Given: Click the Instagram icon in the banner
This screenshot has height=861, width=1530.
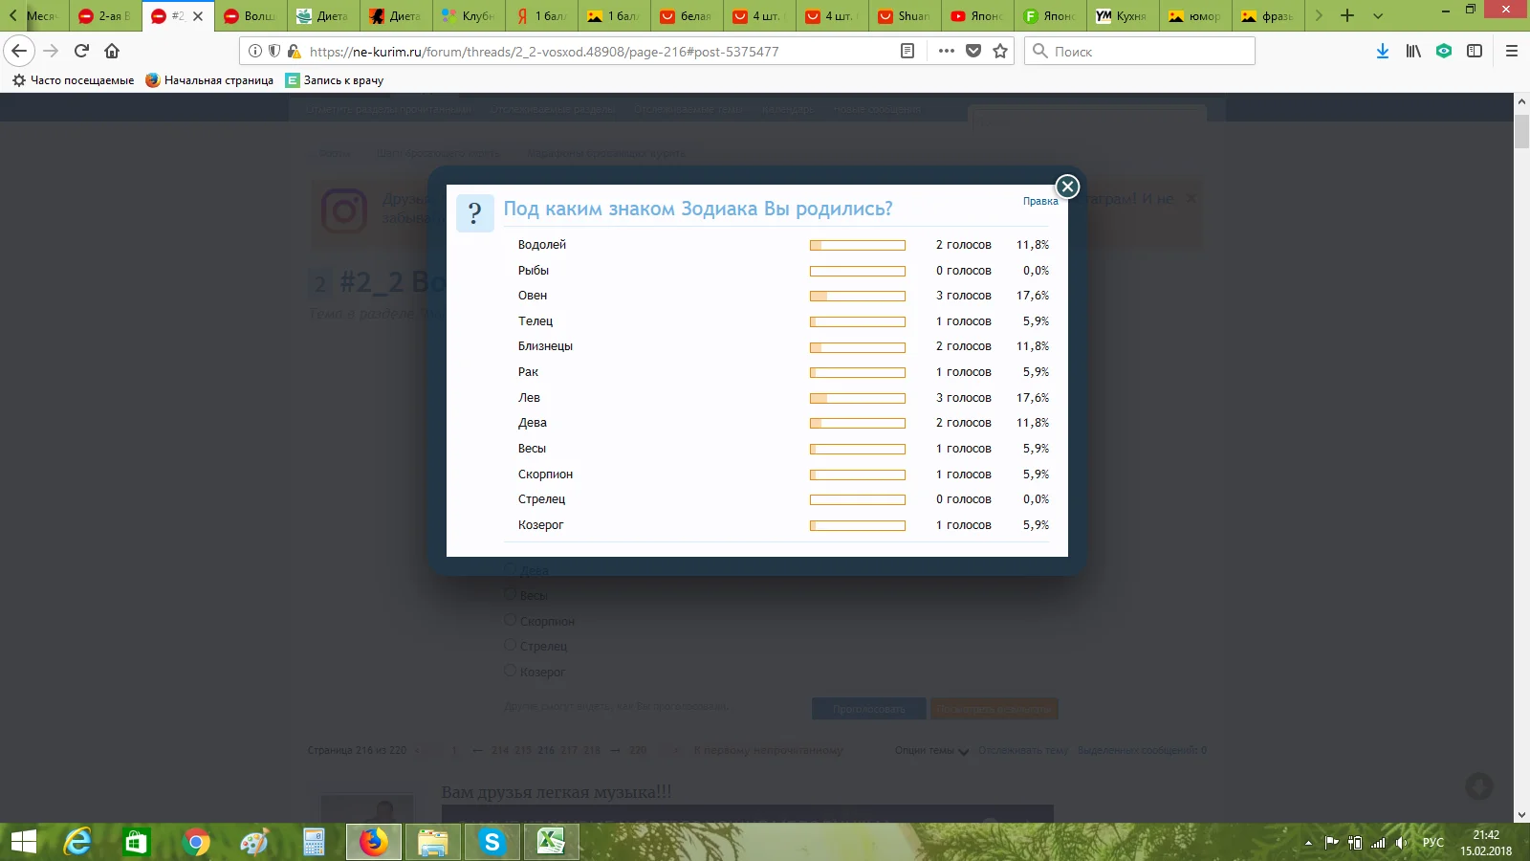Looking at the screenshot, I should pos(344,211).
